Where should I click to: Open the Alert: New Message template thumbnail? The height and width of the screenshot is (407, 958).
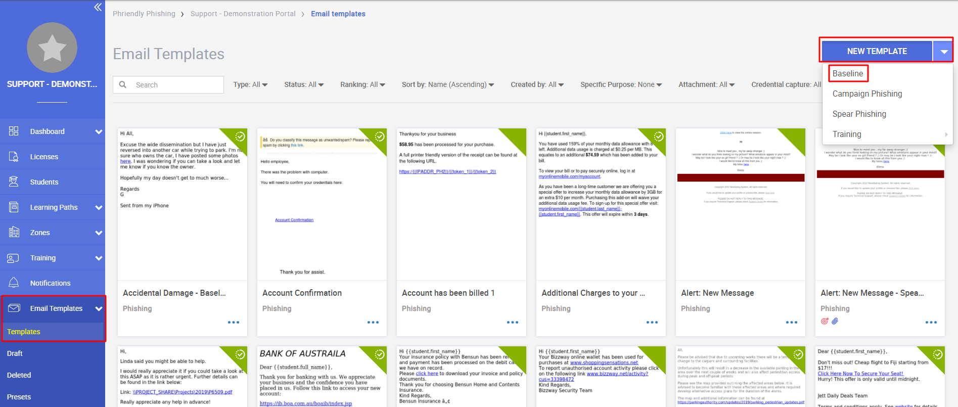pyautogui.click(x=741, y=204)
